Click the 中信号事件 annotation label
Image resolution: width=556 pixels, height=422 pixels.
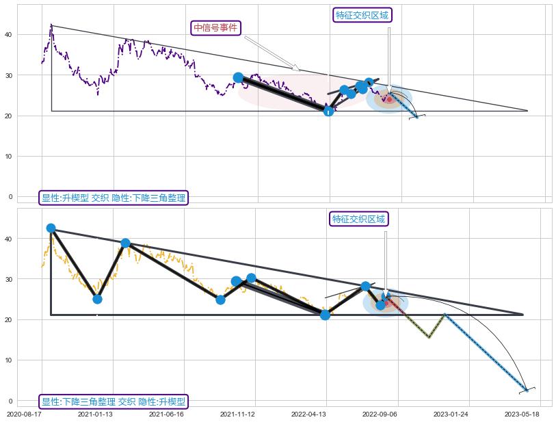pos(216,28)
